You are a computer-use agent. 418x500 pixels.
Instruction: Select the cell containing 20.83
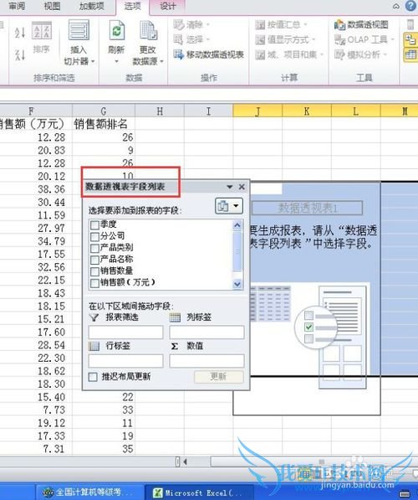pyautogui.click(x=36, y=150)
